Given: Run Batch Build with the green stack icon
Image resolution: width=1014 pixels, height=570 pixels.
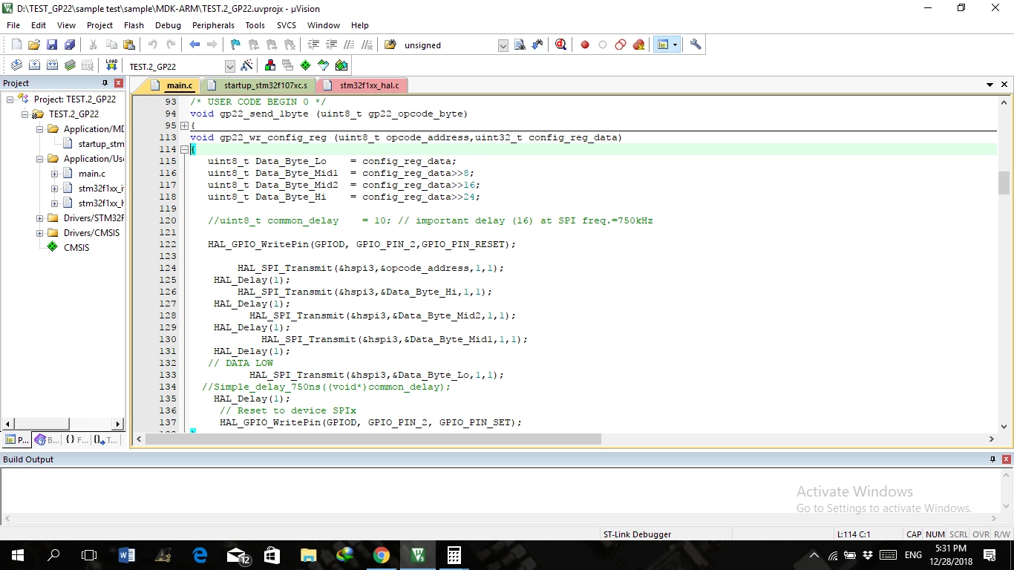Looking at the screenshot, I should (70, 65).
